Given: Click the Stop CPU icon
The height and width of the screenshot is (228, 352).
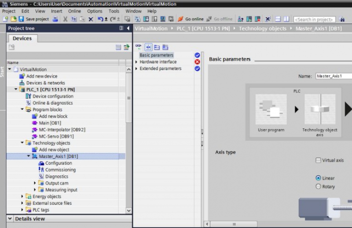Looking at the screenshot, I should 257,19.
